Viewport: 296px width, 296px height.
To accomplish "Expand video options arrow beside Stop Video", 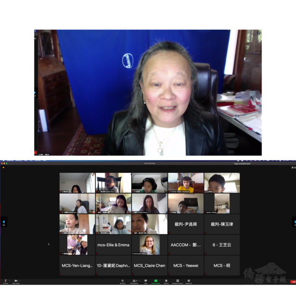I will pyautogui.click(x=20, y=281).
